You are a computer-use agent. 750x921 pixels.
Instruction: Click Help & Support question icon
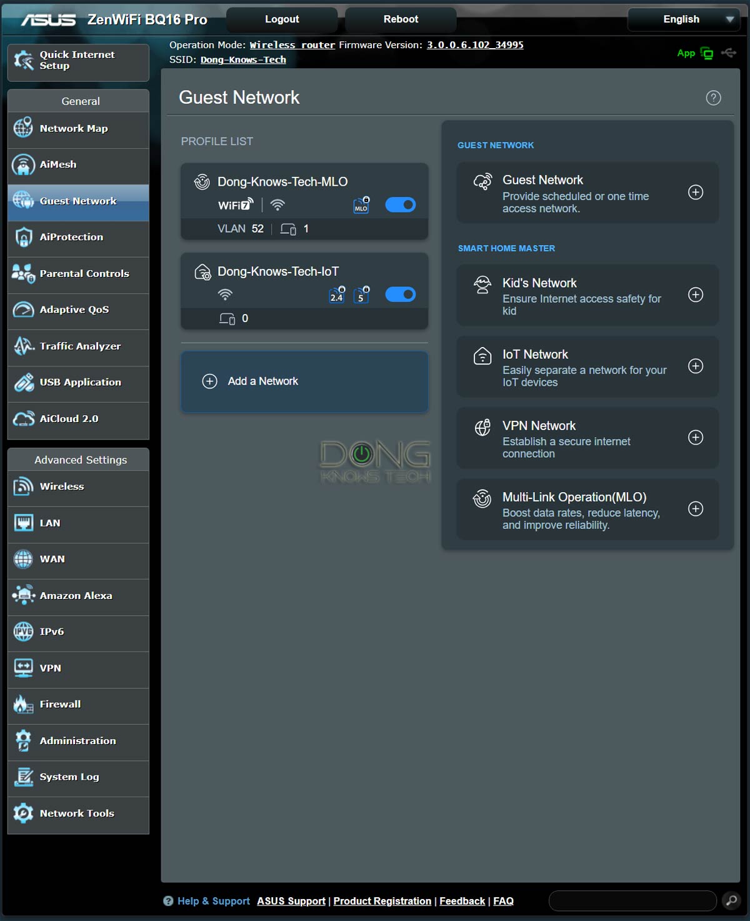[168, 901]
